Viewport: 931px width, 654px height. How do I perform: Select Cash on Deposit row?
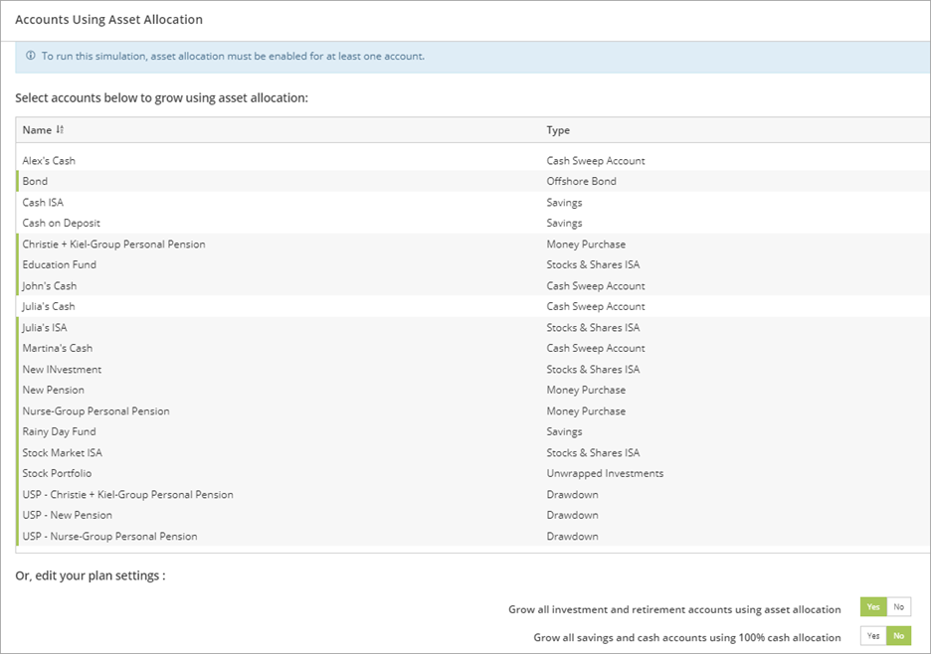point(61,223)
